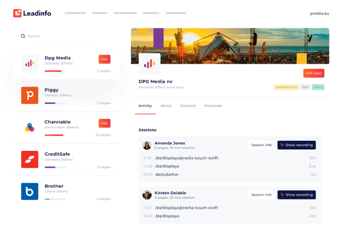
Task: Open Amanda Jones avatar
Action: click(147, 145)
